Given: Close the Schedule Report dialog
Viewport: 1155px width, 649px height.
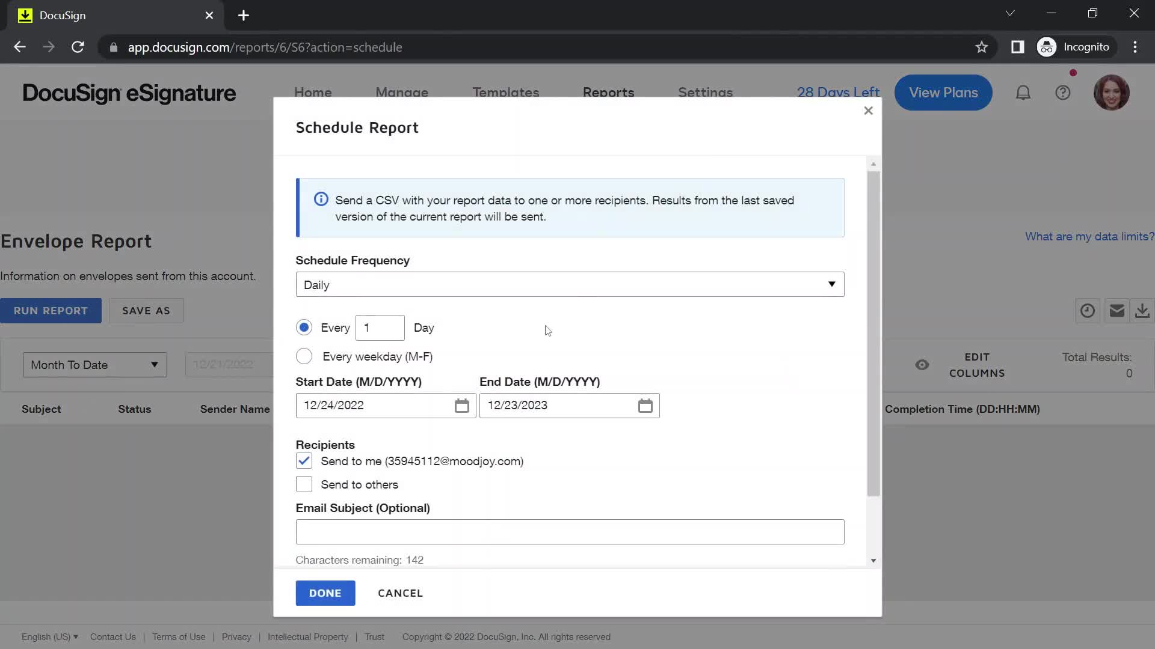Looking at the screenshot, I should (868, 111).
